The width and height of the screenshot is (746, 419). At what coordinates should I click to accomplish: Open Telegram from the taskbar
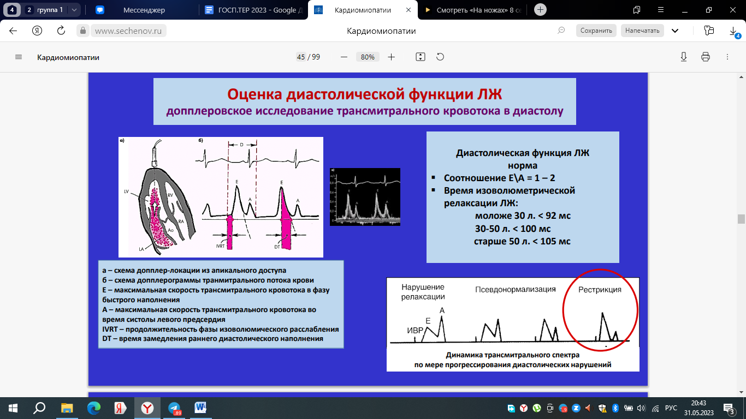(174, 408)
